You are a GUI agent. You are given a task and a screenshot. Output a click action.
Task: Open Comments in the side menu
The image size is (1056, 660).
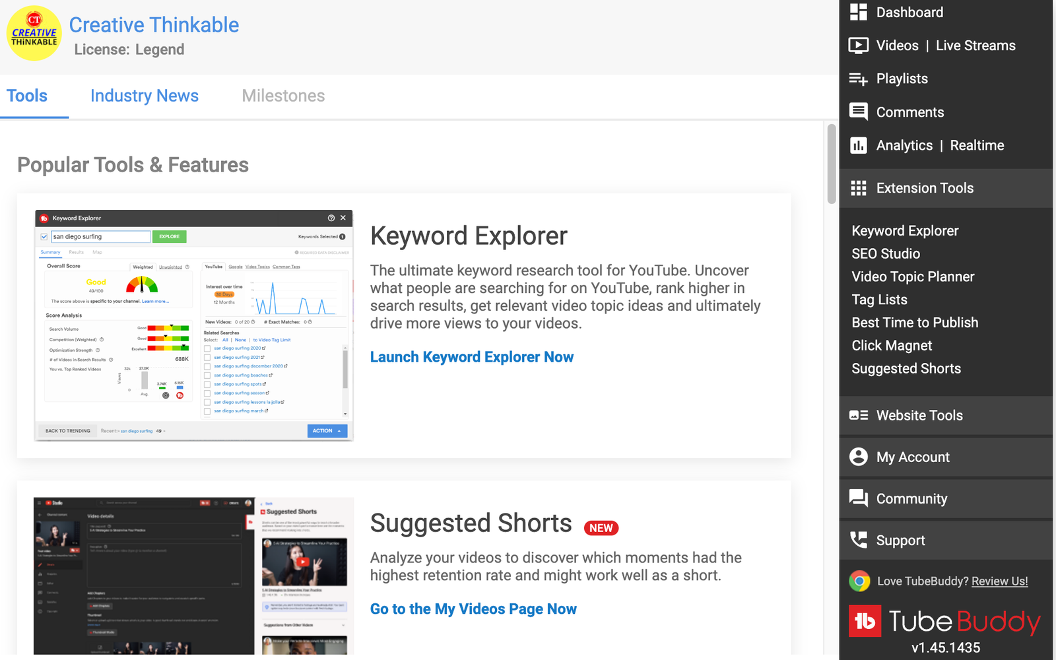pos(909,112)
